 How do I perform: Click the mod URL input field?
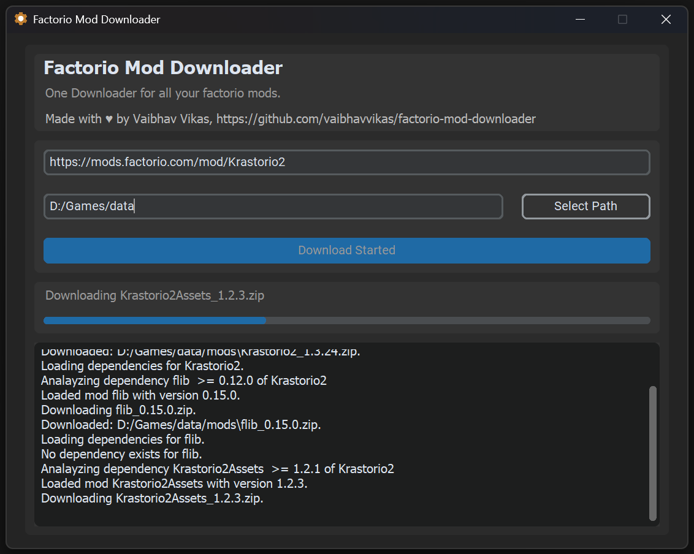tap(346, 162)
